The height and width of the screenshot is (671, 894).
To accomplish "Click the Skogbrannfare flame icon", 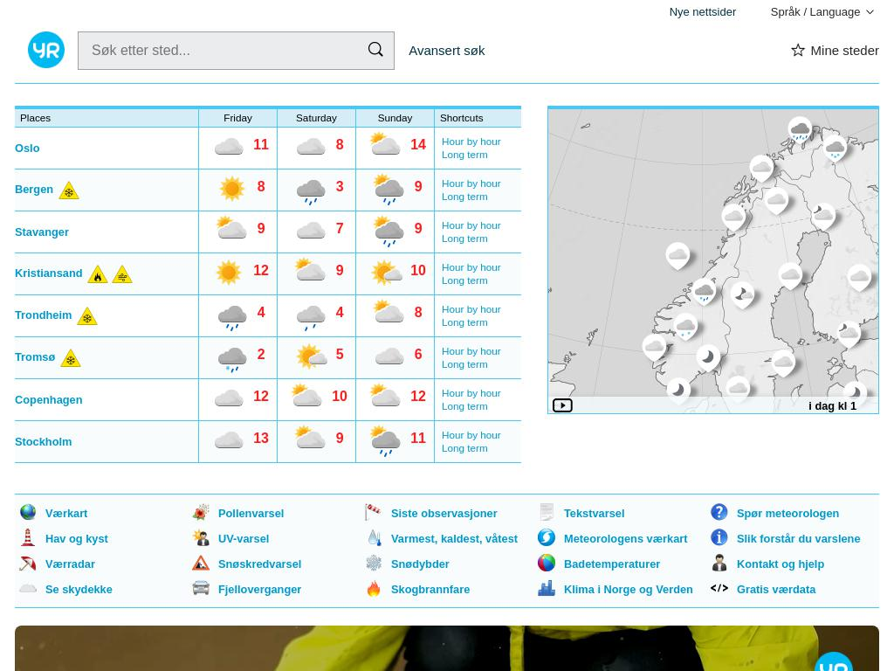I will (374, 589).
